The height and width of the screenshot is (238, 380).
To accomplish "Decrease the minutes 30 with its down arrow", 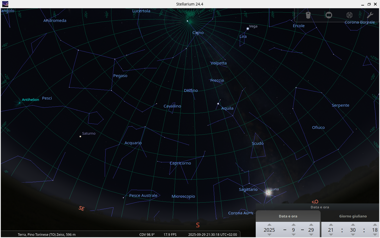I will click(x=353, y=235).
